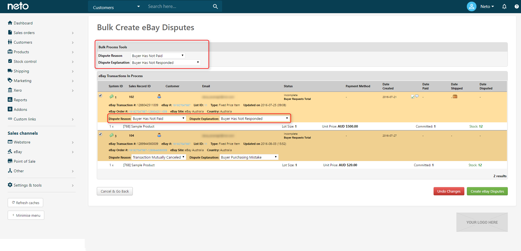
Task: Open Transaction Mutually Canceled dropdown for record 104
Action: point(159,157)
